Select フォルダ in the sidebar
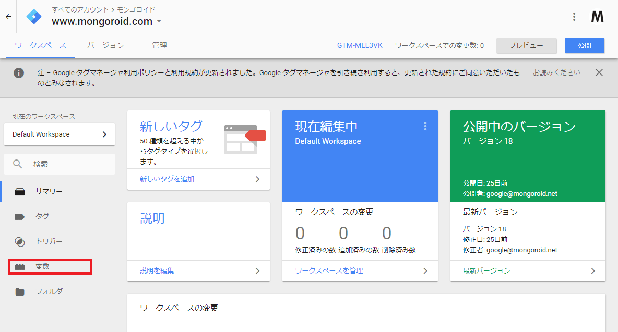Viewport: 618px width, 332px height. point(49,291)
